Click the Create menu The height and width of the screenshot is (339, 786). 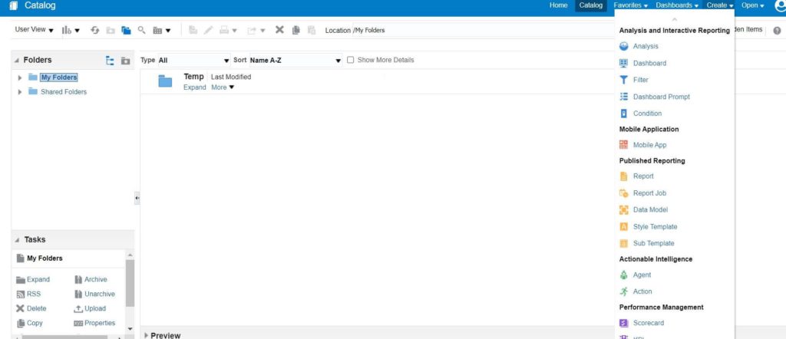(720, 5)
